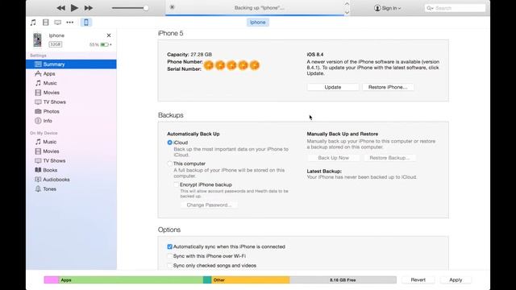Cancel the backup with the X icon
Image resolution: width=516 pixels, height=290 pixels.
[172, 7]
